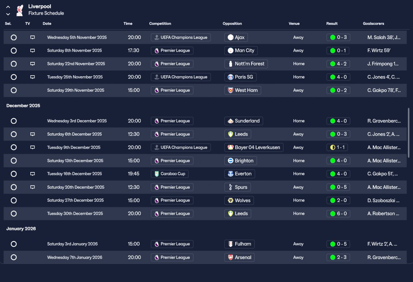Click the TV icon on the Paris SG fixture
Viewport: 413px width, 282px height.
point(33,77)
